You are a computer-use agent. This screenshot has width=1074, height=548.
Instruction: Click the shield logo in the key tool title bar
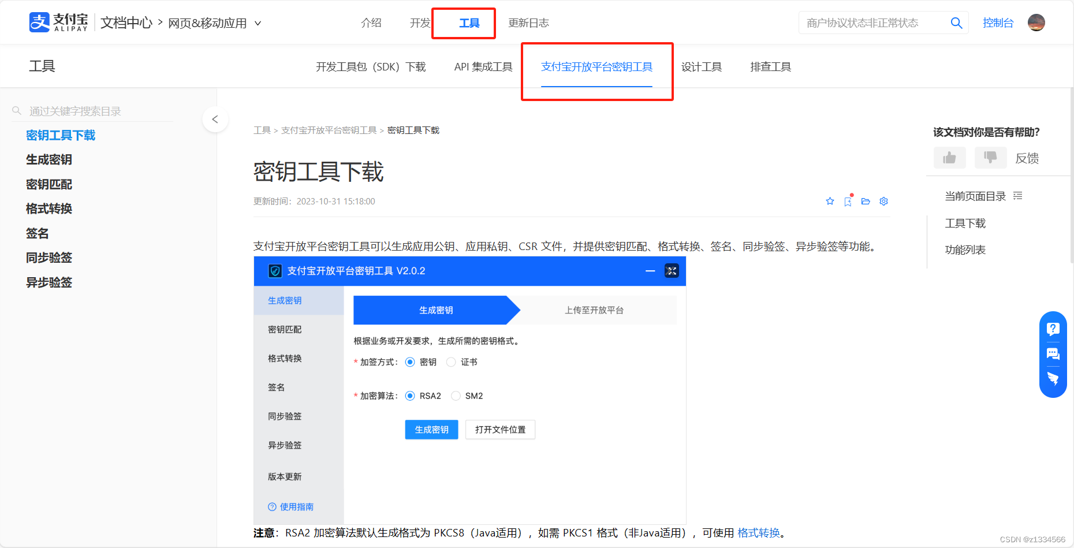pos(275,271)
